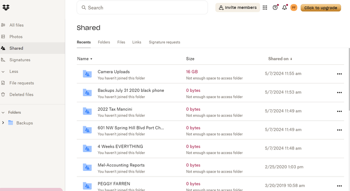Screen dimensions: 350x191
Task: Click the Deleted files trash icon
Action: pos(3,94)
